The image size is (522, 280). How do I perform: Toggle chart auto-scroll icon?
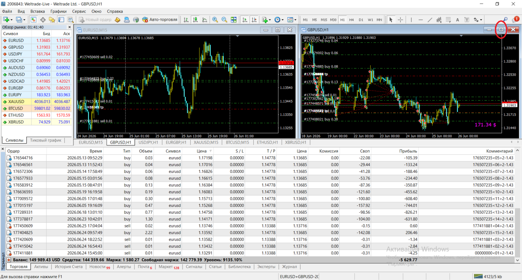(244, 19)
